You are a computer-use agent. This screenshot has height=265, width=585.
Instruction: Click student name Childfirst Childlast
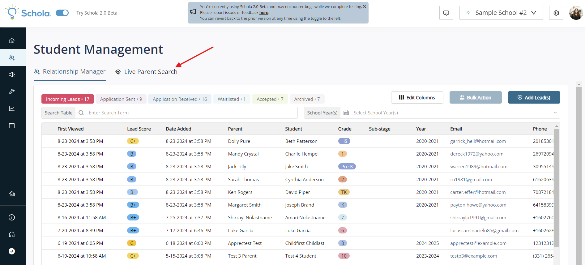305,243
